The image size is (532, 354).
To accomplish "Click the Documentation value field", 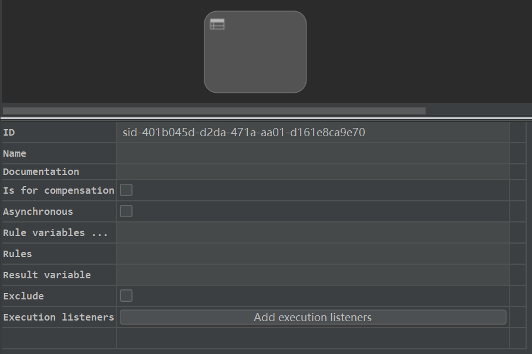I will click(x=313, y=171).
